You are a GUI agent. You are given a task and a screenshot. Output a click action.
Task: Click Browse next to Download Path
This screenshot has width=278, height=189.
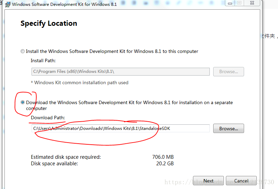click(229, 129)
